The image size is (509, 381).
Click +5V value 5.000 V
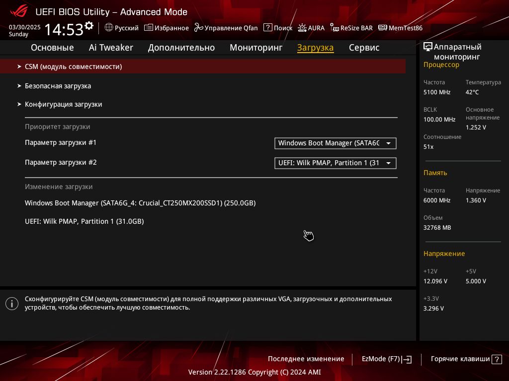click(x=476, y=281)
